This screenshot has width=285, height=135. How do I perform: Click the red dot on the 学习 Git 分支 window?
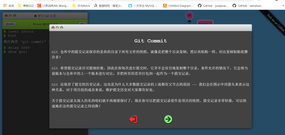[x=6, y=16]
